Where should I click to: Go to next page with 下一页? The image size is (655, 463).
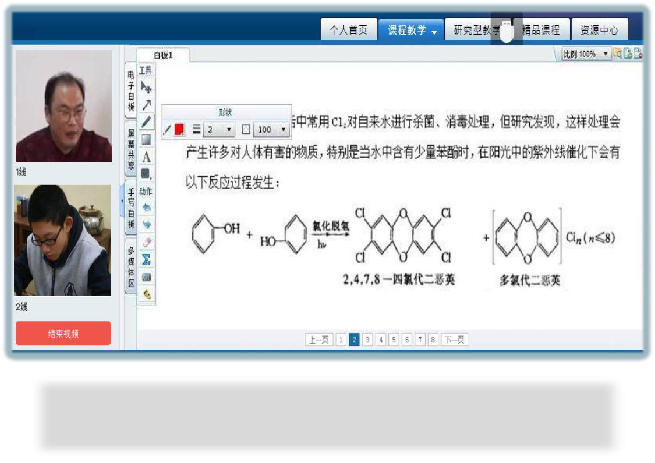click(455, 340)
